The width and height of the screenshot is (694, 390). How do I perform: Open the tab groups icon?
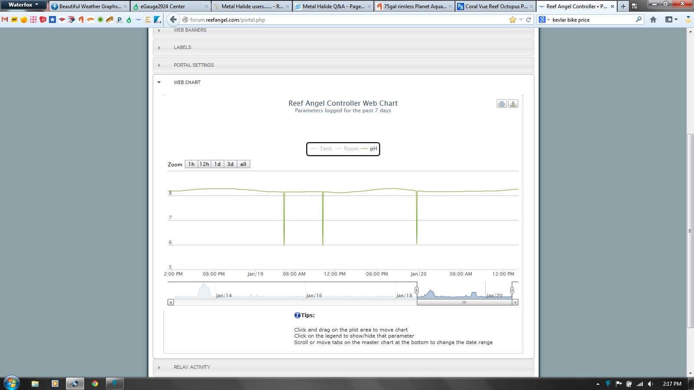pyautogui.click(x=635, y=6)
